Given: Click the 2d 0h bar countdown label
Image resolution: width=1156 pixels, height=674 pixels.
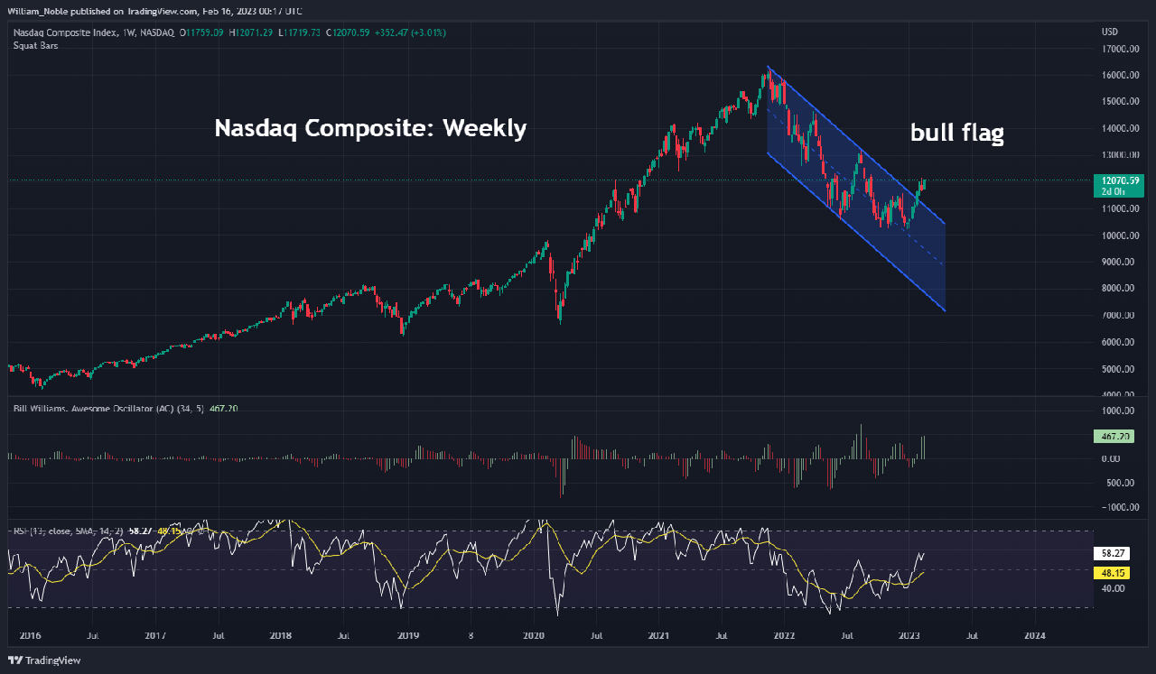Looking at the screenshot, I should coord(1112,191).
